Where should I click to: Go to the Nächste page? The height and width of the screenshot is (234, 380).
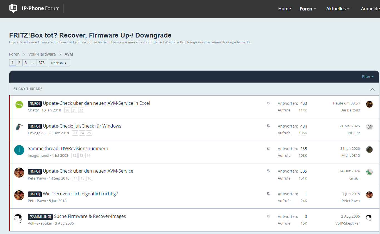coord(59,63)
